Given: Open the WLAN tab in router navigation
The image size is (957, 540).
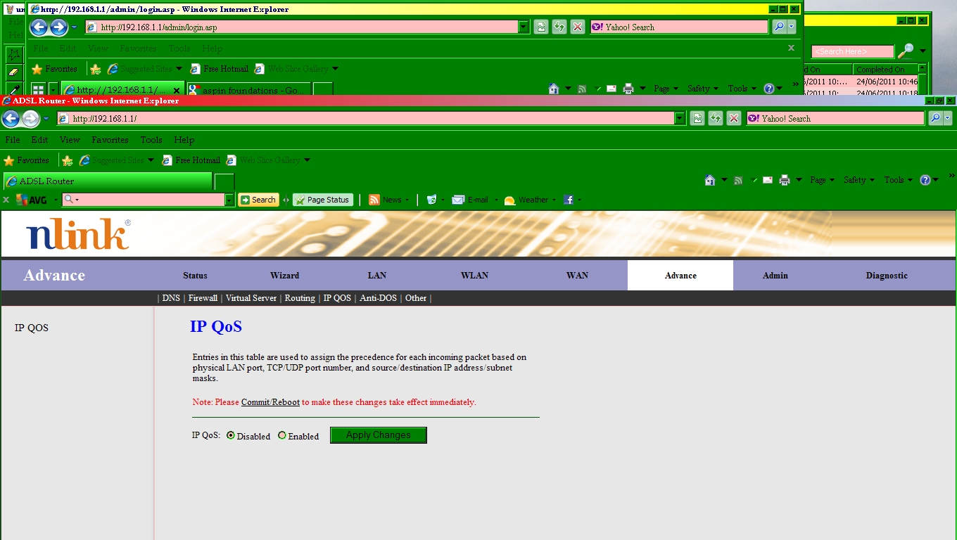Looking at the screenshot, I should tap(474, 276).
